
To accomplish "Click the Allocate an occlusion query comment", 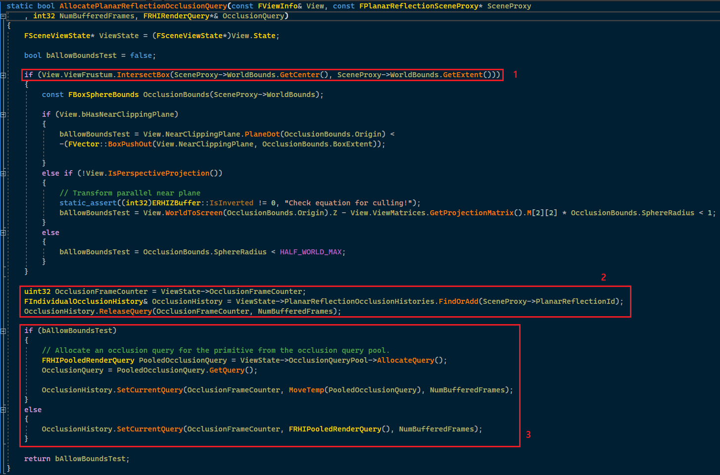I will (x=216, y=350).
